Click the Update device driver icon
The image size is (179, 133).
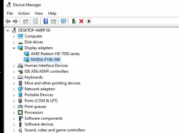(74, 21)
